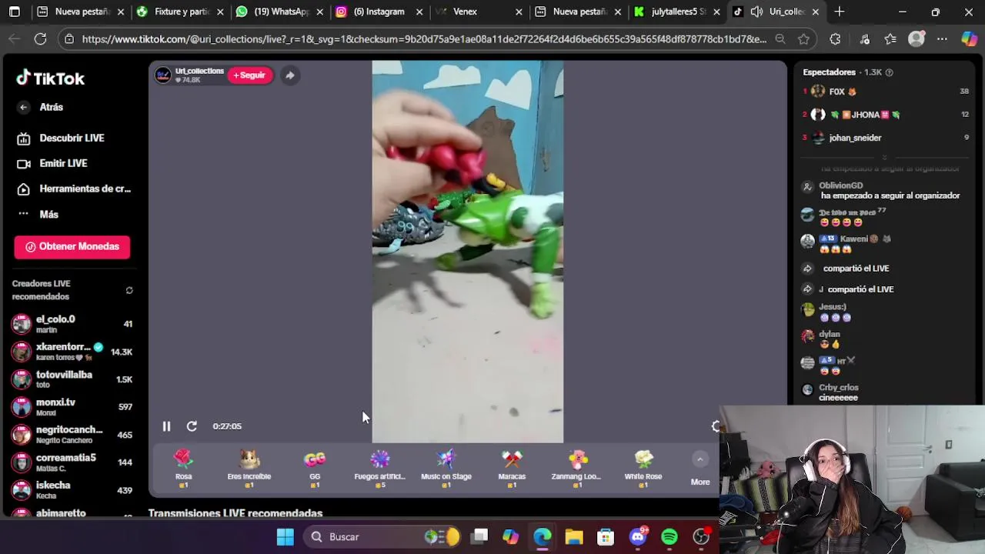The height and width of the screenshot is (554, 985).
Task: Refresh the page in the browser
Action: [x=41, y=38]
